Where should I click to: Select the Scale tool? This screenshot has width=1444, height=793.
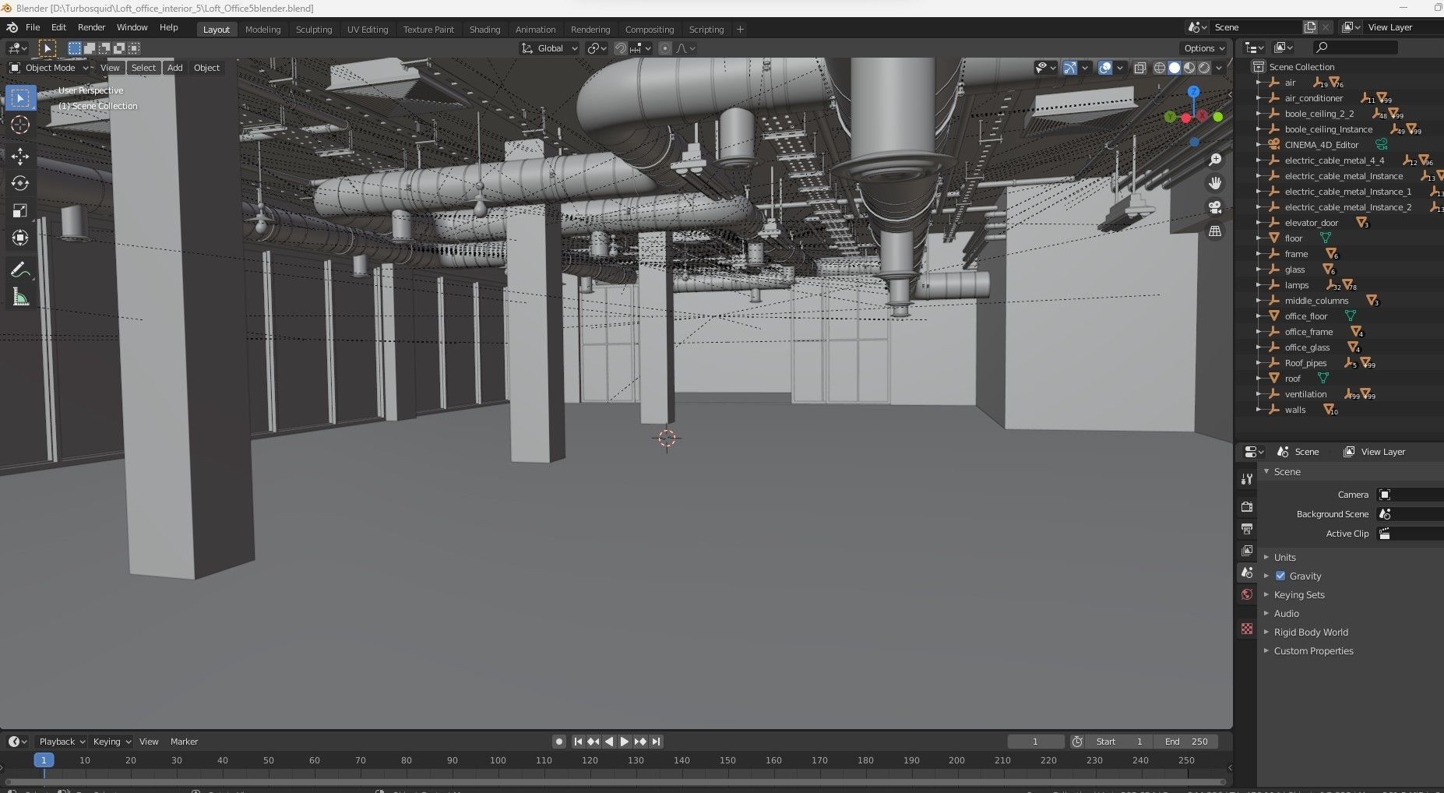[20, 211]
